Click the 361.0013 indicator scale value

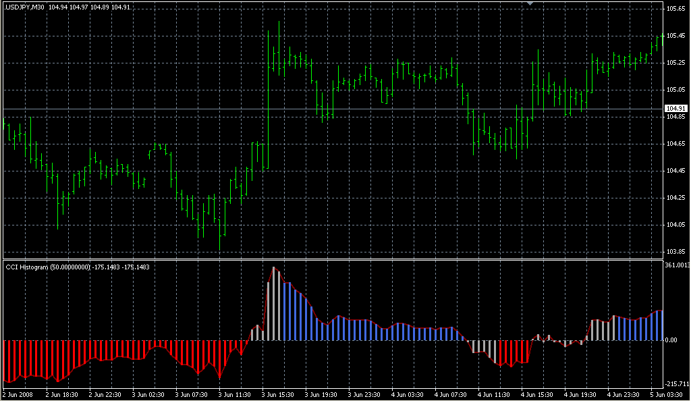coord(677,265)
